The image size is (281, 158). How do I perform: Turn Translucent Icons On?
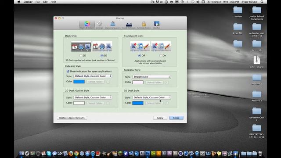(161, 56)
